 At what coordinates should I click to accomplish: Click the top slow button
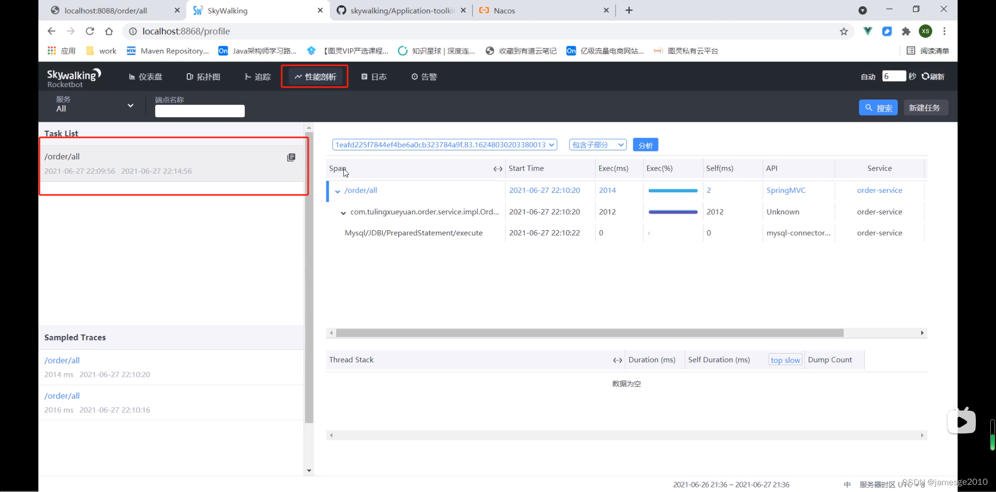tap(785, 360)
